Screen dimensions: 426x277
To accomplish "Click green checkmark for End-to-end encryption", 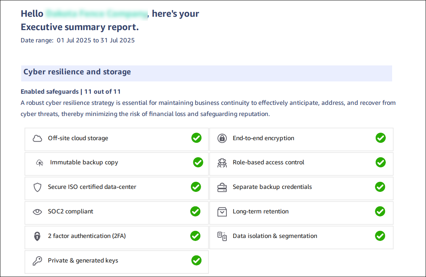I will point(381,138).
